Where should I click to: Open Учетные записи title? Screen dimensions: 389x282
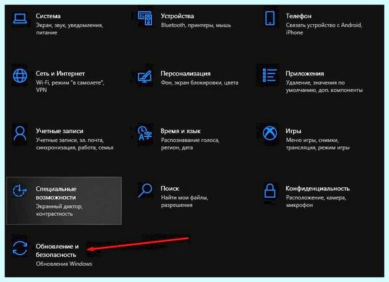(x=60, y=131)
